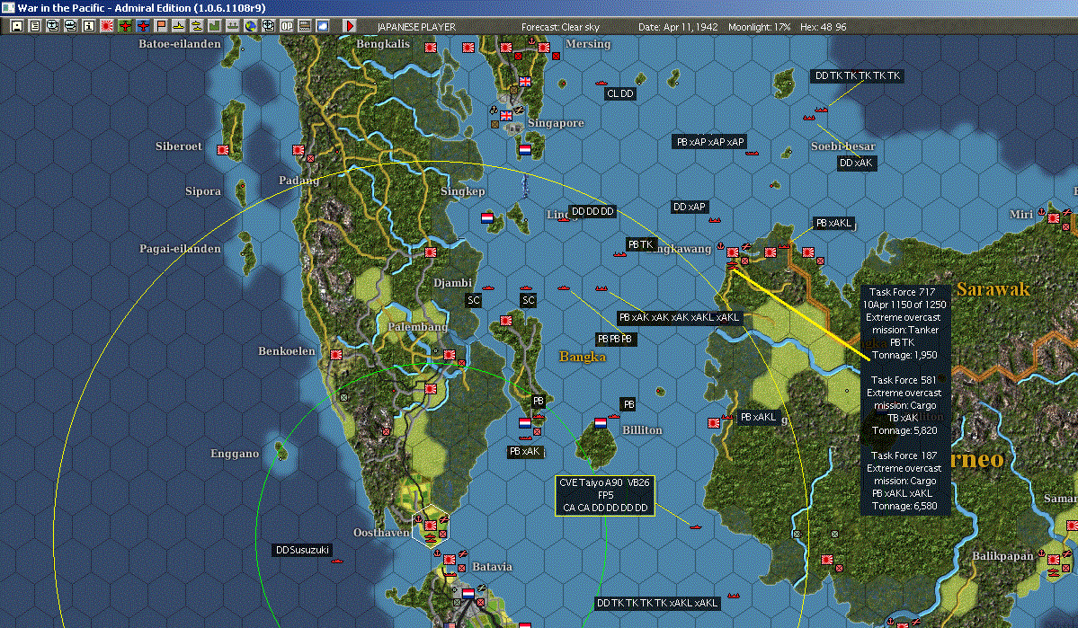Click the OP toolbar button
The image size is (1078, 628).
point(286,26)
